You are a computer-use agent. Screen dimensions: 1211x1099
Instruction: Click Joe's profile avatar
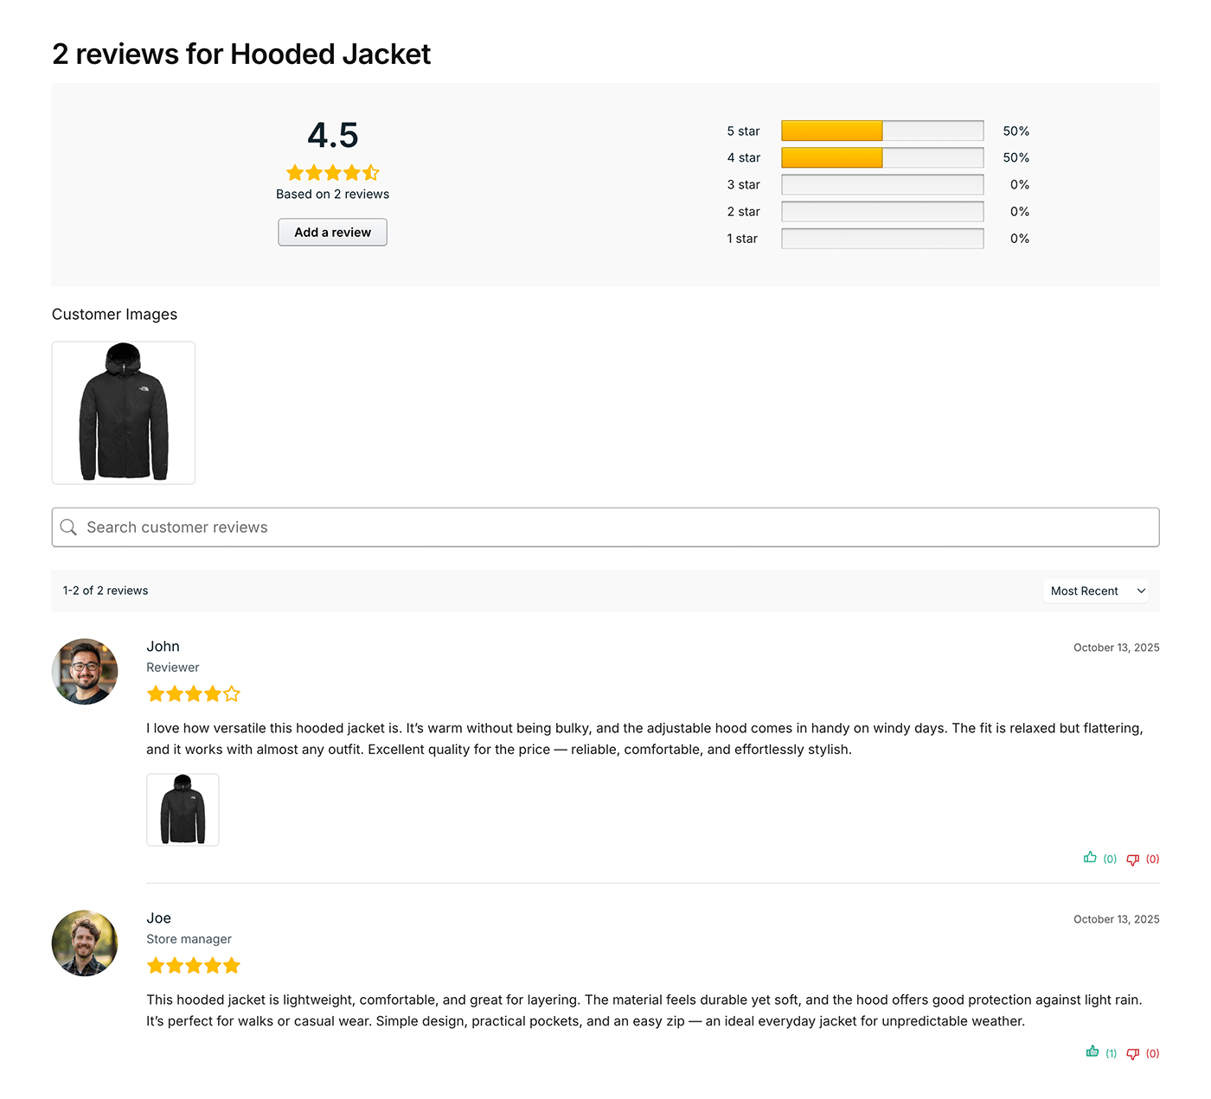click(85, 943)
